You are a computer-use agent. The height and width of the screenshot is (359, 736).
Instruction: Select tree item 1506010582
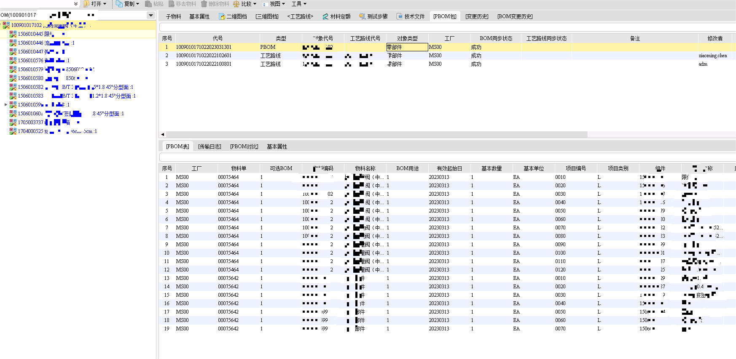click(x=30, y=87)
